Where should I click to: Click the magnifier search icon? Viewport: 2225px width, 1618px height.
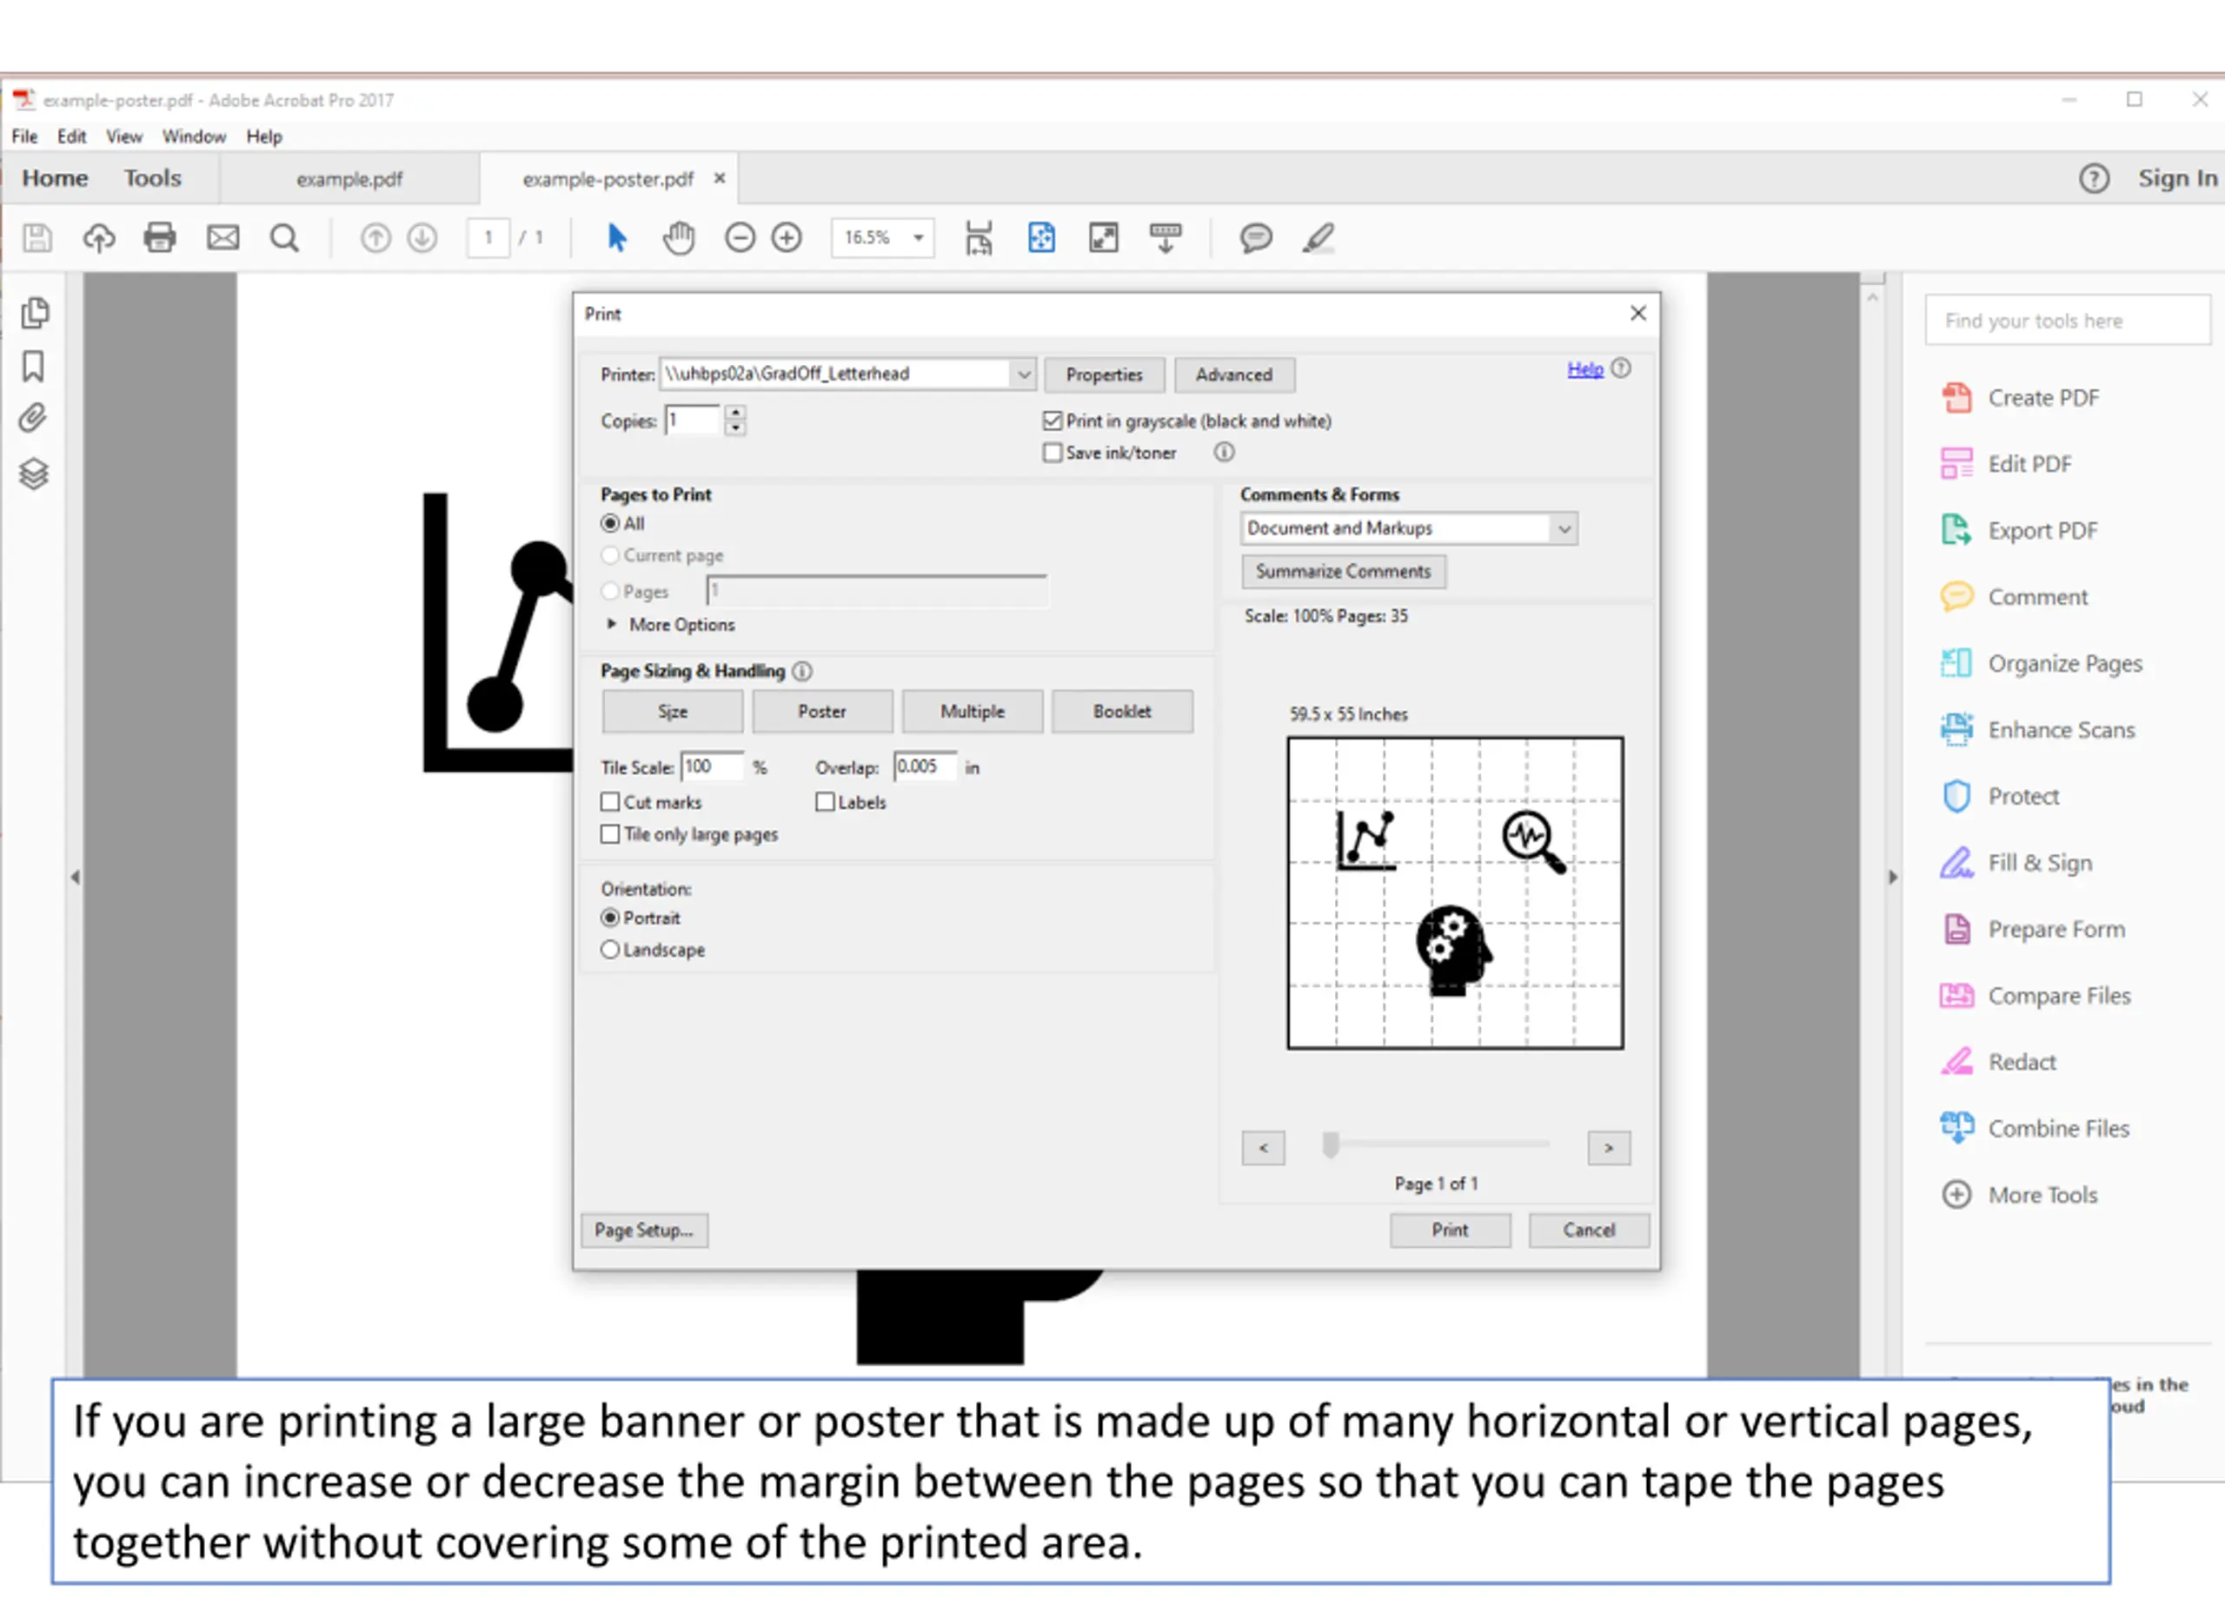(x=284, y=237)
